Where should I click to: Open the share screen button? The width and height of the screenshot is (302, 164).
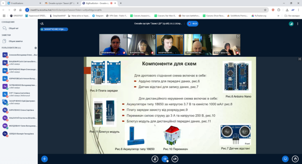[x=285, y=159]
